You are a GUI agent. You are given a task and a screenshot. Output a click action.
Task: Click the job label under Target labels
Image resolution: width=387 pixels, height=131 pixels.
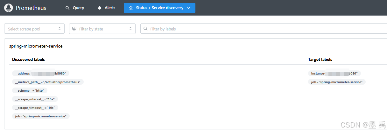pyautogui.click(x=337, y=82)
